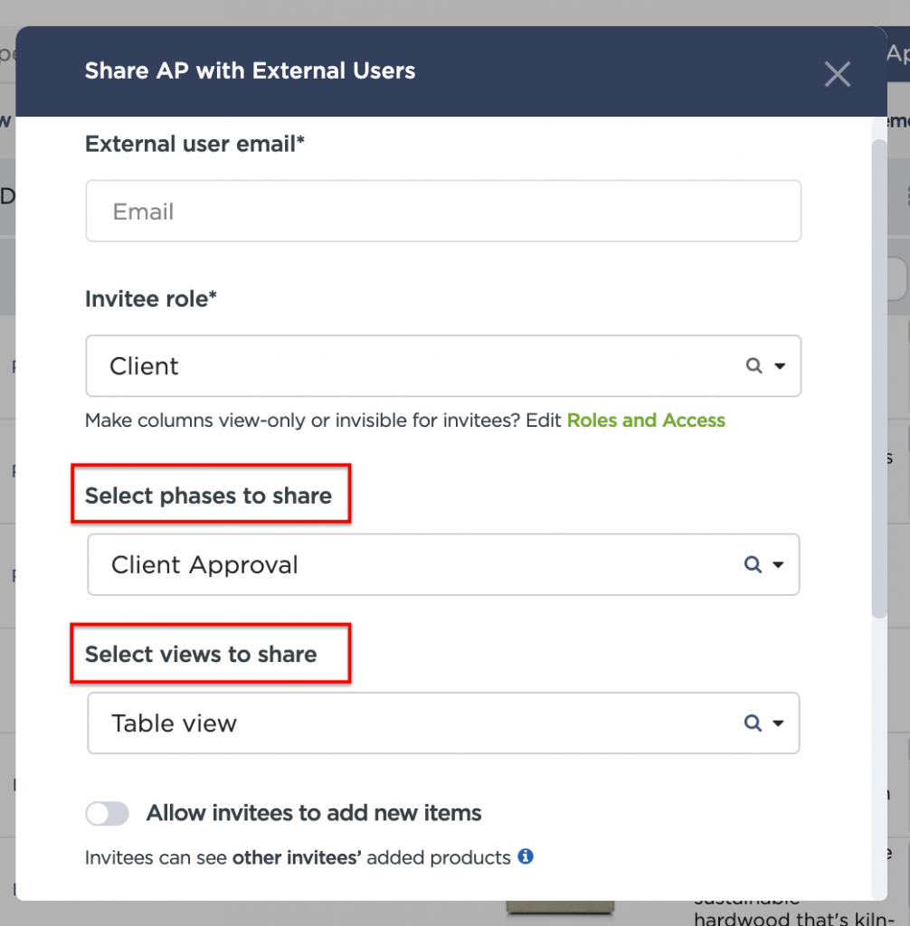Screen dimensions: 910x926
Task: Click the Email input field
Action: pyautogui.click(x=443, y=211)
